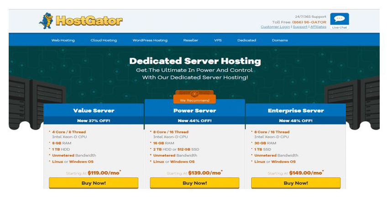
Task: Click the We Recommend badge
Action: tap(194, 97)
